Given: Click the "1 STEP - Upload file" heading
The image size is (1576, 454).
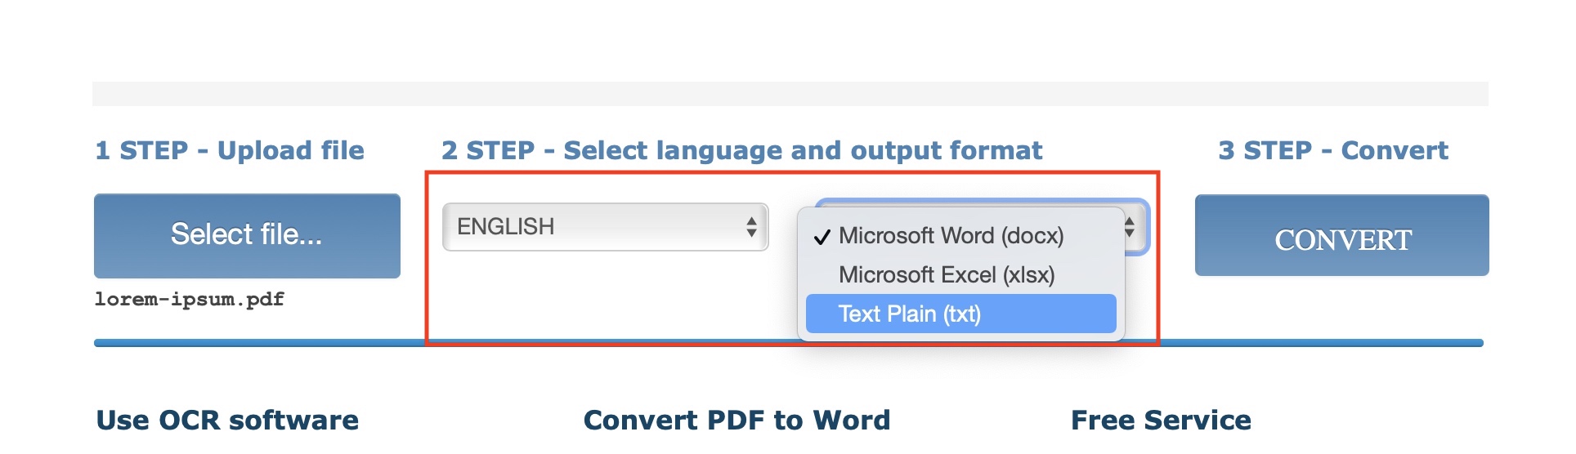Looking at the screenshot, I should pyautogui.click(x=230, y=150).
